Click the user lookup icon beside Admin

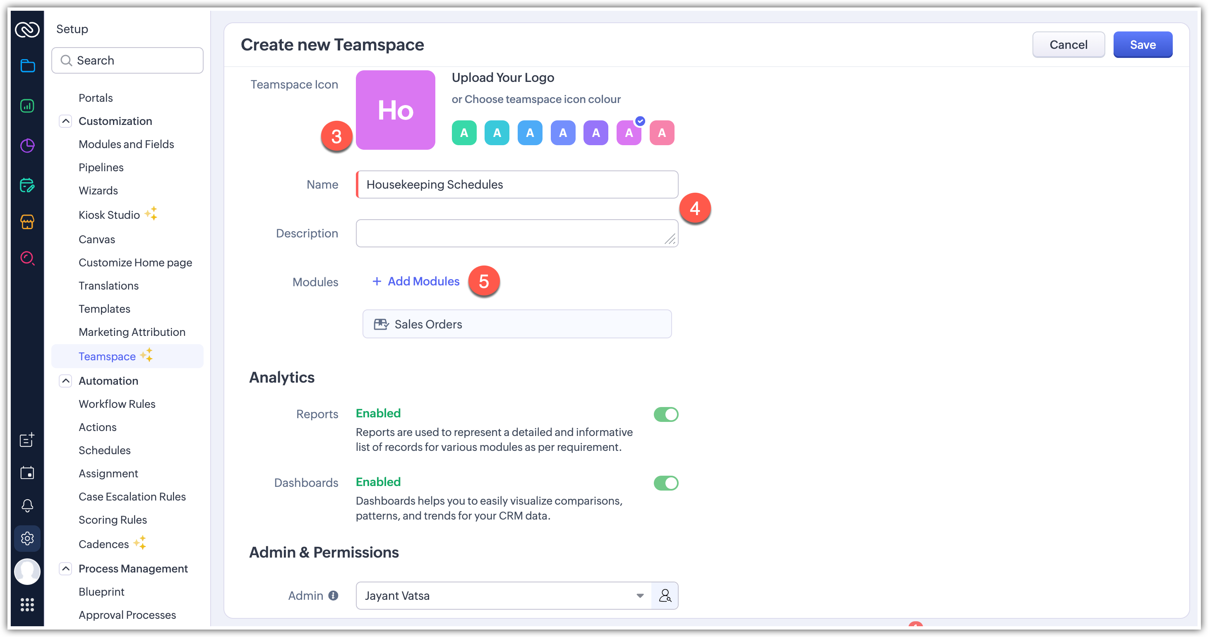(x=665, y=595)
